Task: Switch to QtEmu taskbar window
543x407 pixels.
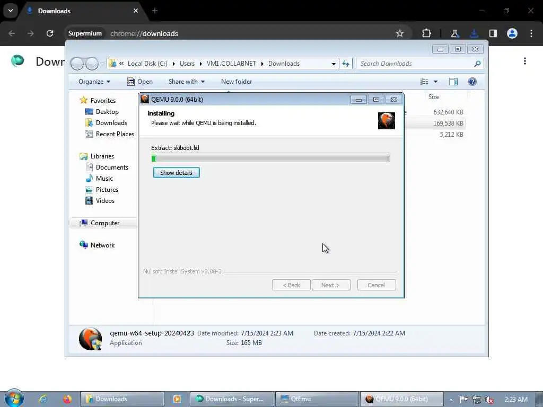Action: click(x=317, y=399)
